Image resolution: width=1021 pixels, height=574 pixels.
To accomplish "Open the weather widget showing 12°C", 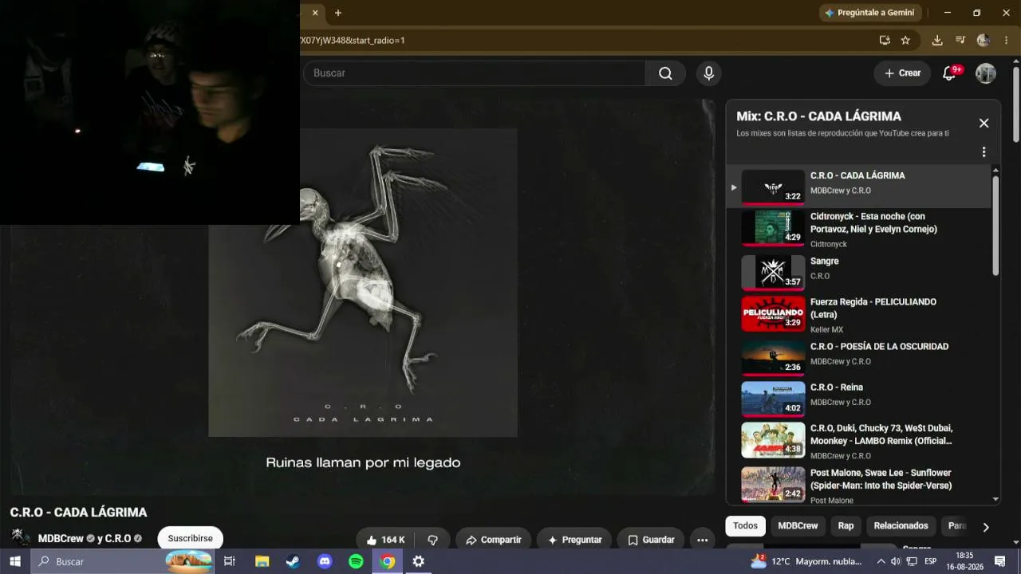I will (x=806, y=561).
